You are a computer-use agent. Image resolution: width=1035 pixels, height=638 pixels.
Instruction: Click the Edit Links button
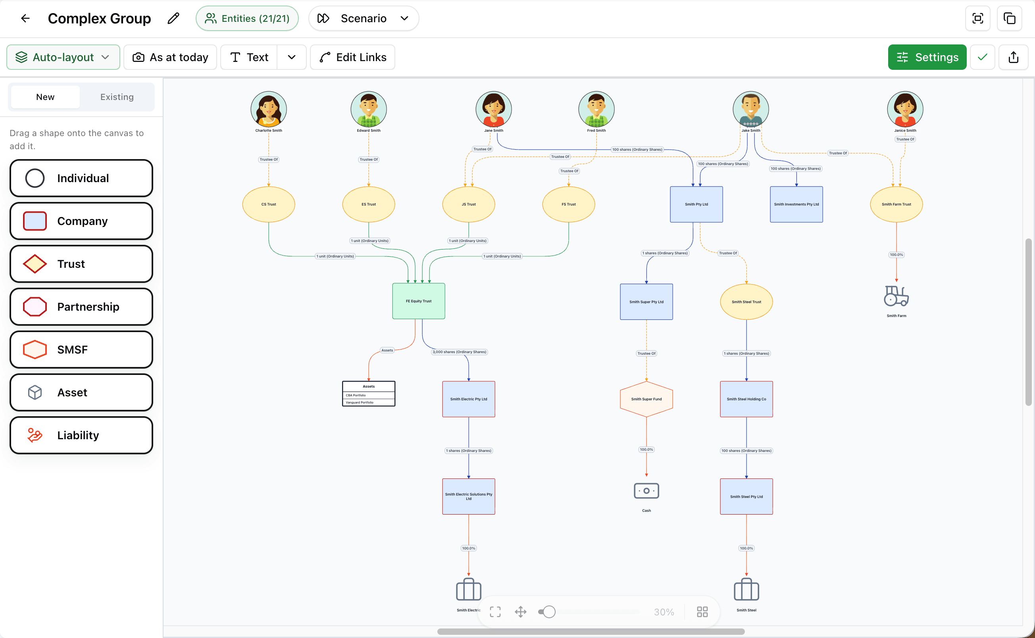pyautogui.click(x=353, y=57)
